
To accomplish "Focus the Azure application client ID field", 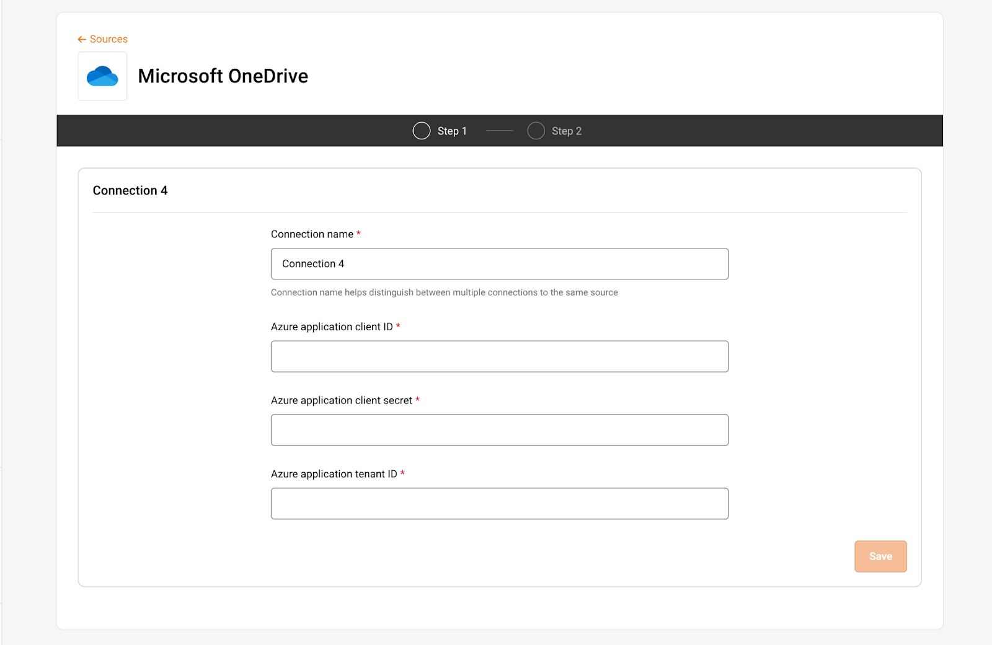I will point(499,356).
